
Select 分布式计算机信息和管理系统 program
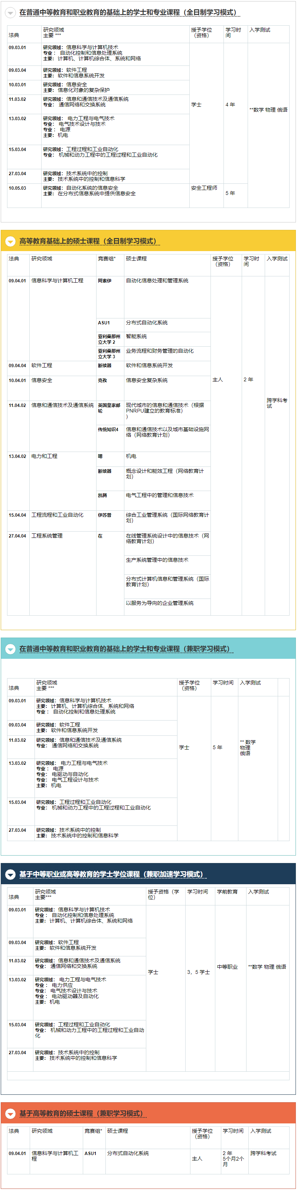pos(167,581)
